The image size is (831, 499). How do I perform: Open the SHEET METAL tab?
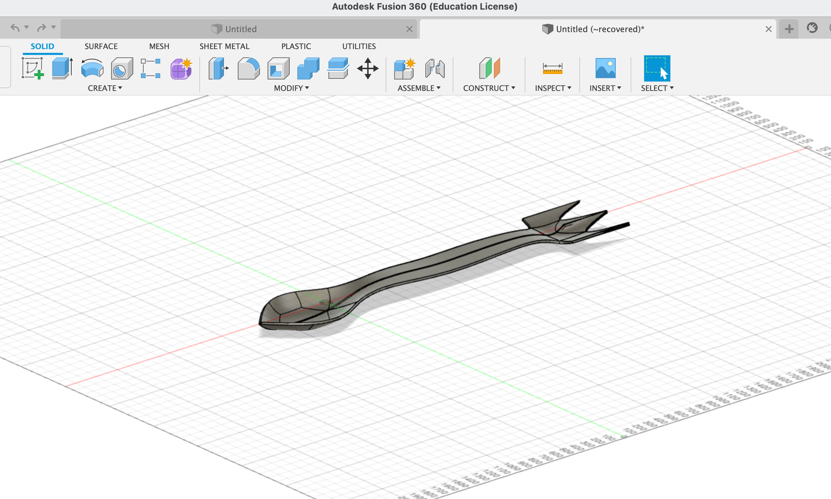[x=224, y=46]
